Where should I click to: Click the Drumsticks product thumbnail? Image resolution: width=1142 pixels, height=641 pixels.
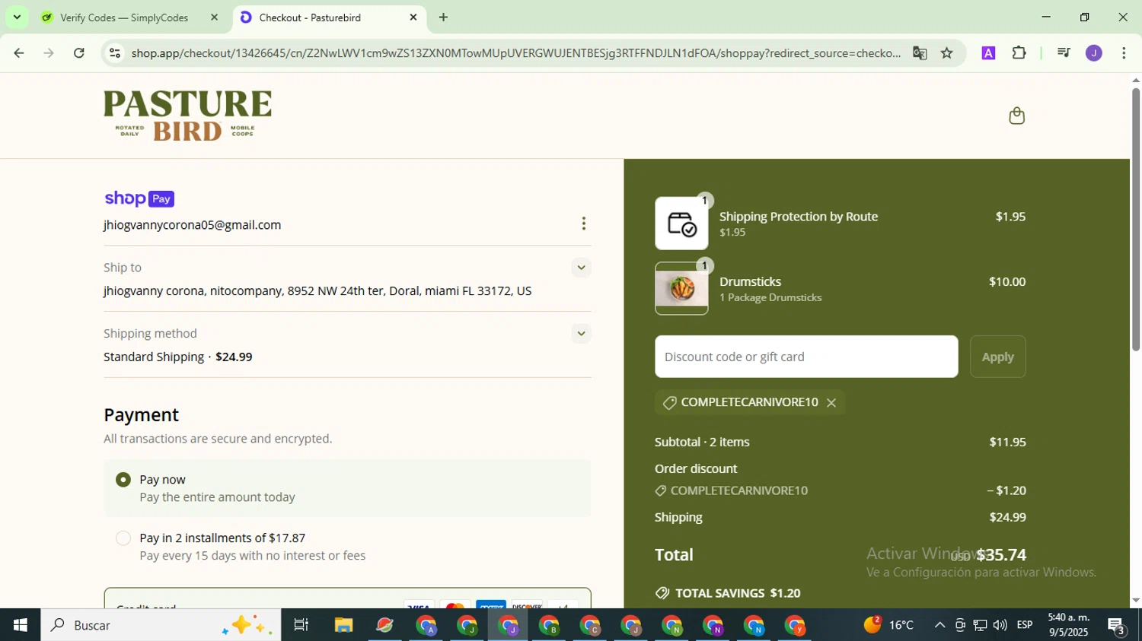(681, 288)
